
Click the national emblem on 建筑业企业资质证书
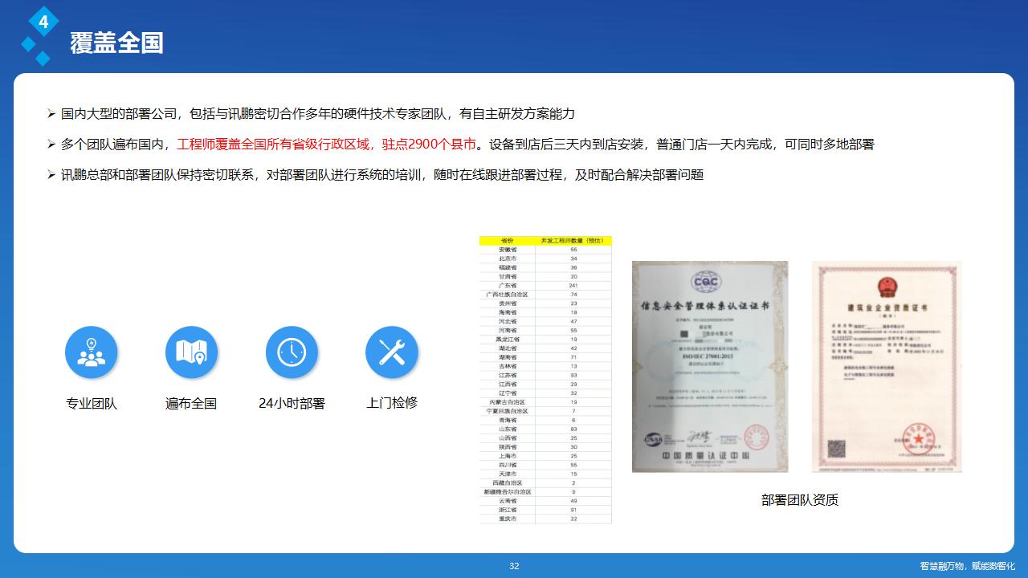[887, 286]
